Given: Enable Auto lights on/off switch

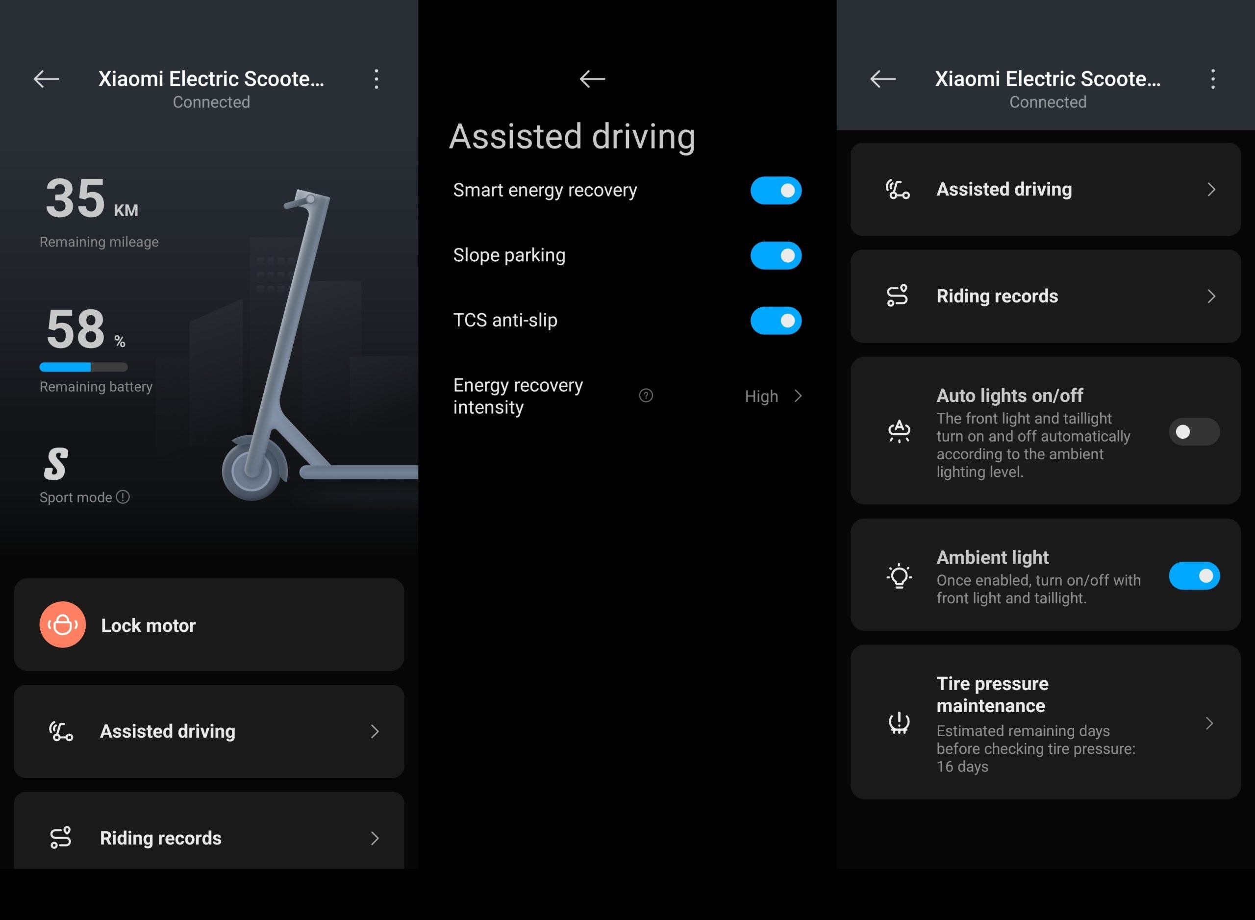Looking at the screenshot, I should pos(1194,432).
